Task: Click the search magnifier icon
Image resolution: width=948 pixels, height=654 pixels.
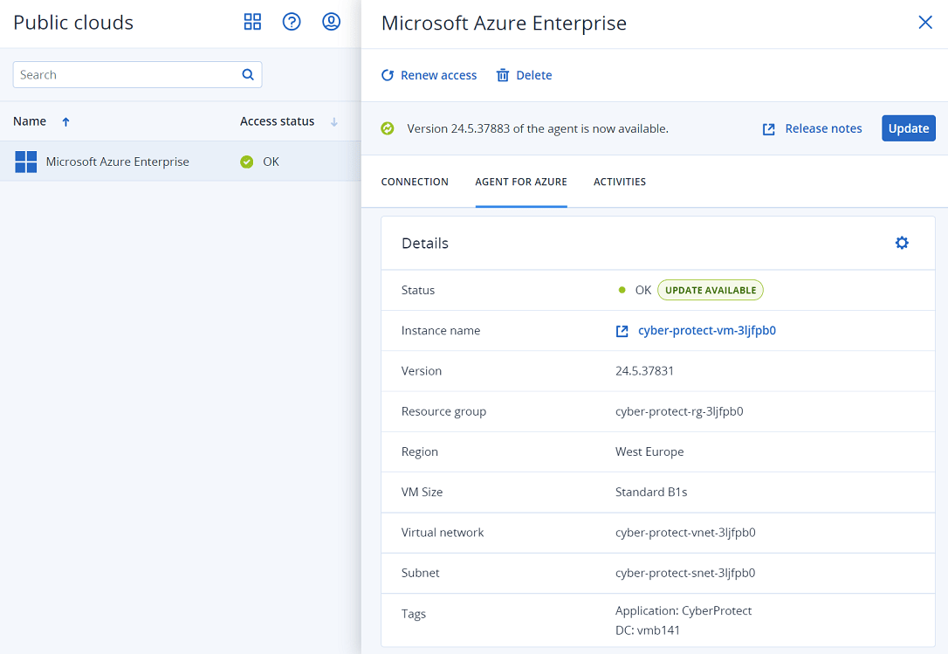Action: click(248, 75)
